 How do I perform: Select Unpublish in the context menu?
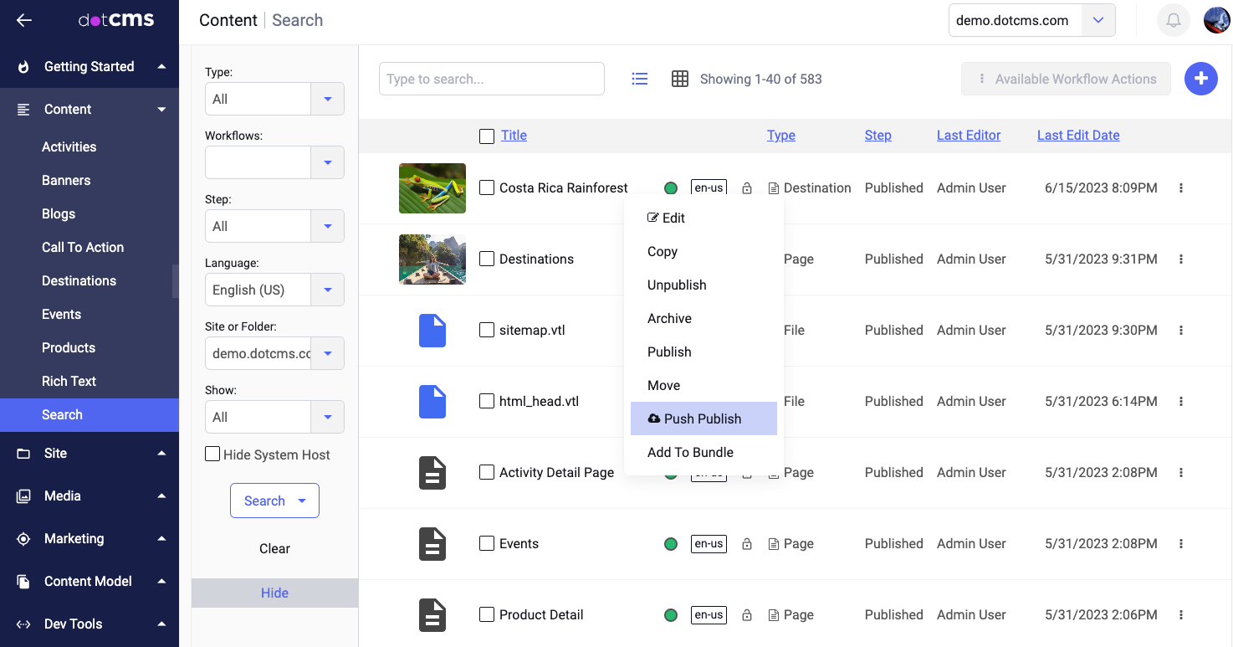pos(677,285)
